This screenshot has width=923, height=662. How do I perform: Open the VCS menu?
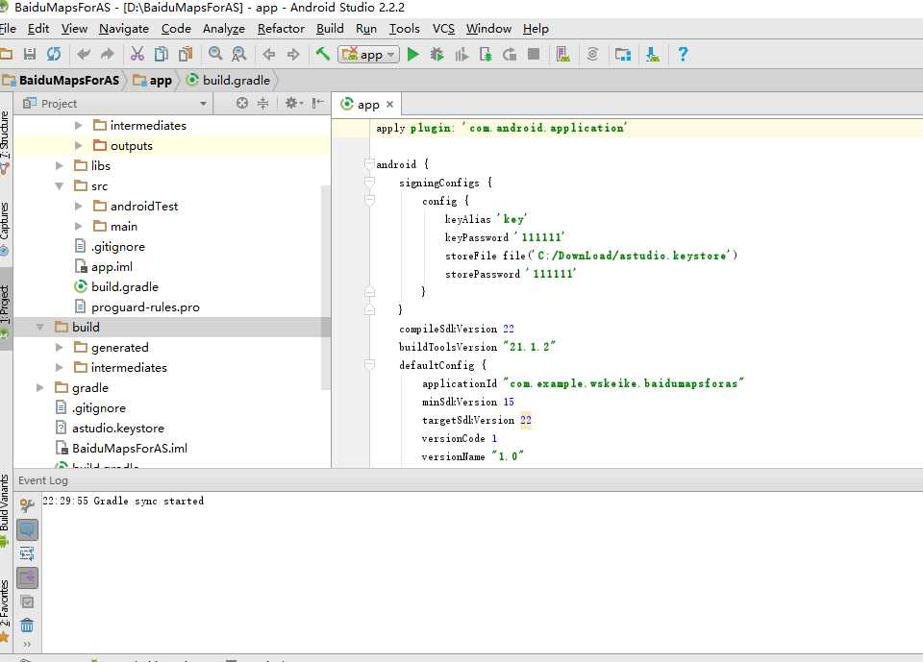(x=443, y=28)
